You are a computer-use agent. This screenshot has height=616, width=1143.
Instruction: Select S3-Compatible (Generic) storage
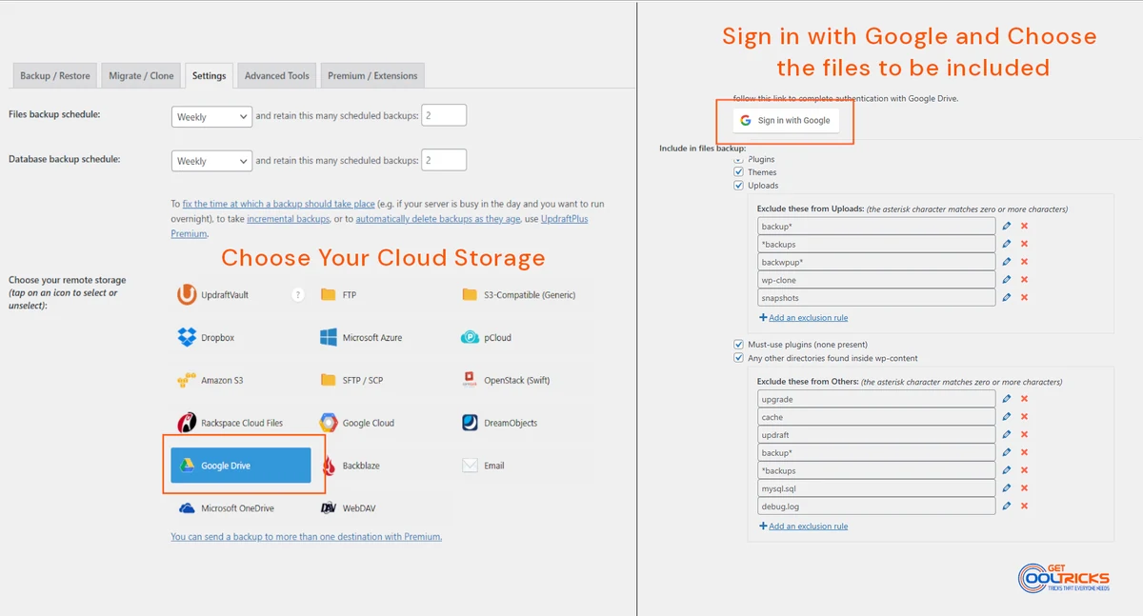[x=518, y=295]
